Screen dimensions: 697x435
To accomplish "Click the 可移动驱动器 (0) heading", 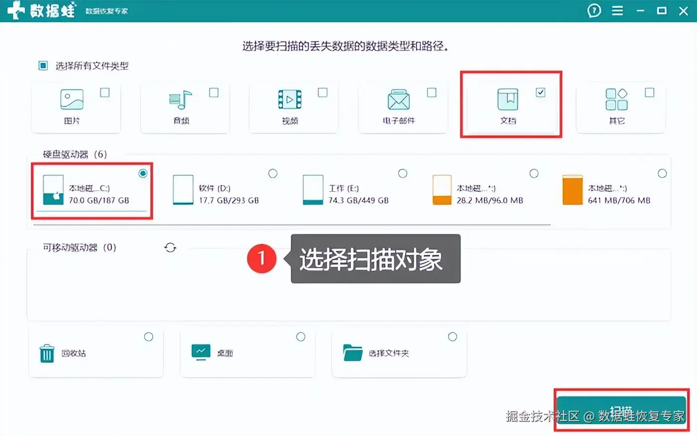I will tap(80, 247).
